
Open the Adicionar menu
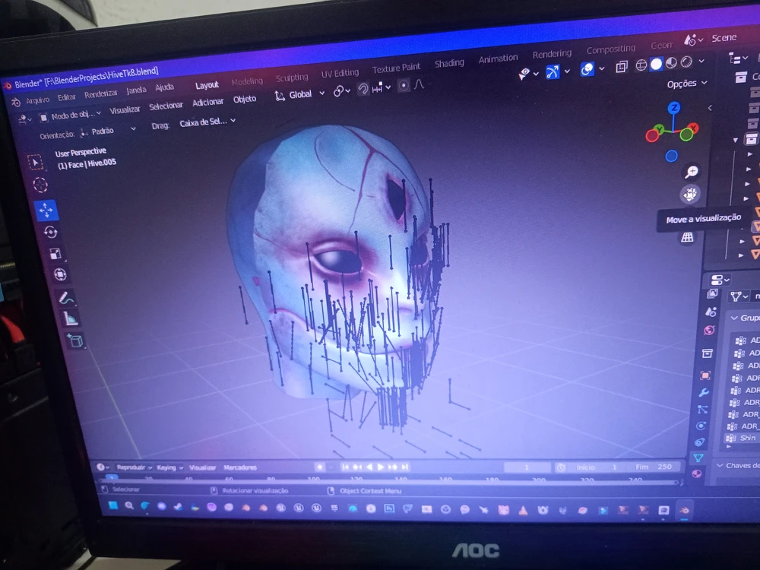click(208, 102)
